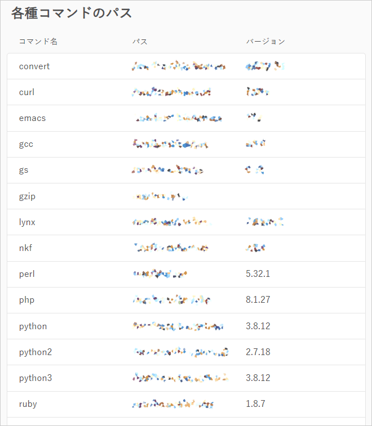The width and height of the screenshot is (372, 426).
Task: Select the php row label
Action: 26,300
